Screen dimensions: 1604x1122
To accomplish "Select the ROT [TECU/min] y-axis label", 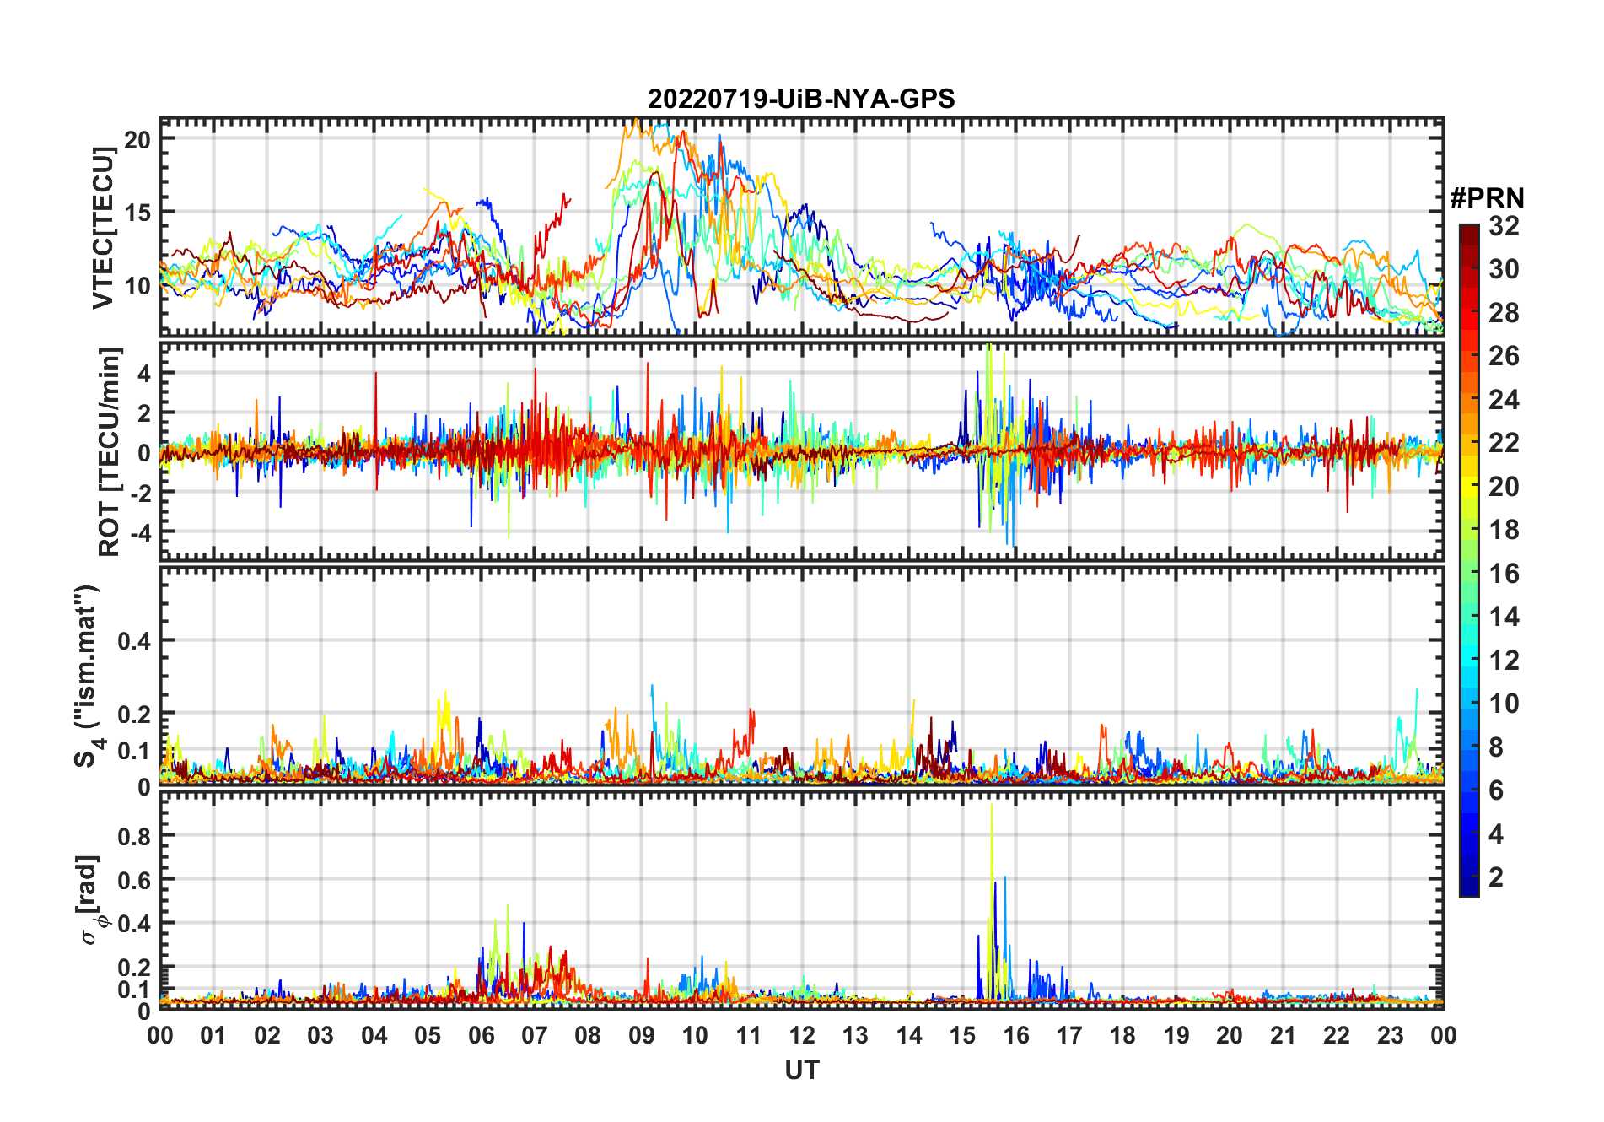I will click(x=110, y=452).
